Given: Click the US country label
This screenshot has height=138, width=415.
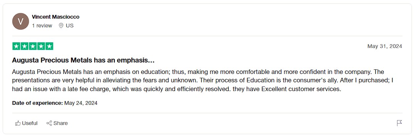Looking at the screenshot, I should [70, 26].
